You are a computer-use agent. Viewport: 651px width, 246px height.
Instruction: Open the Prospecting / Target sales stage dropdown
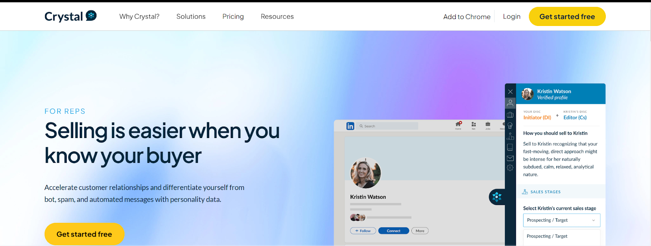coord(561,220)
